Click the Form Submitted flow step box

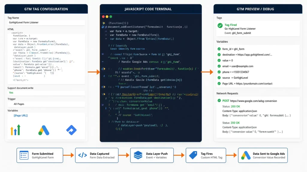point(40,155)
